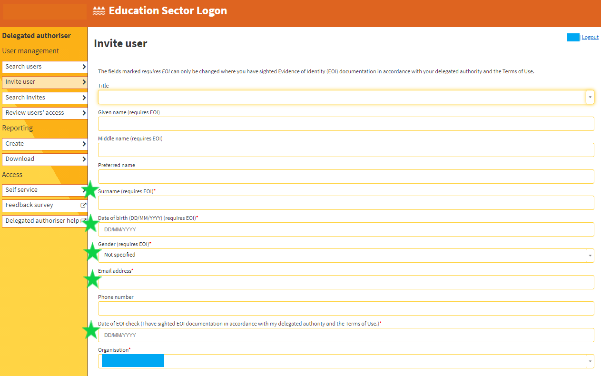
Task: Click the waves logo icon in the header
Action: [x=99, y=10]
